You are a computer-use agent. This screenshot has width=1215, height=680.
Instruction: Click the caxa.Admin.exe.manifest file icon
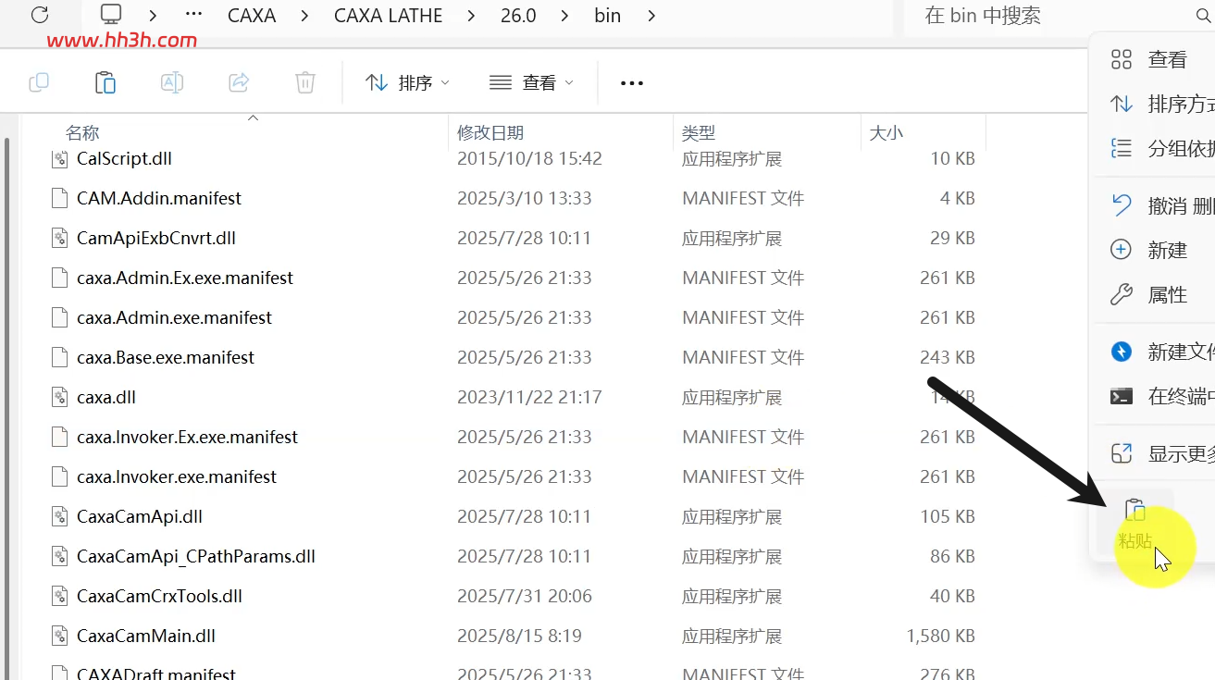click(x=60, y=317)
